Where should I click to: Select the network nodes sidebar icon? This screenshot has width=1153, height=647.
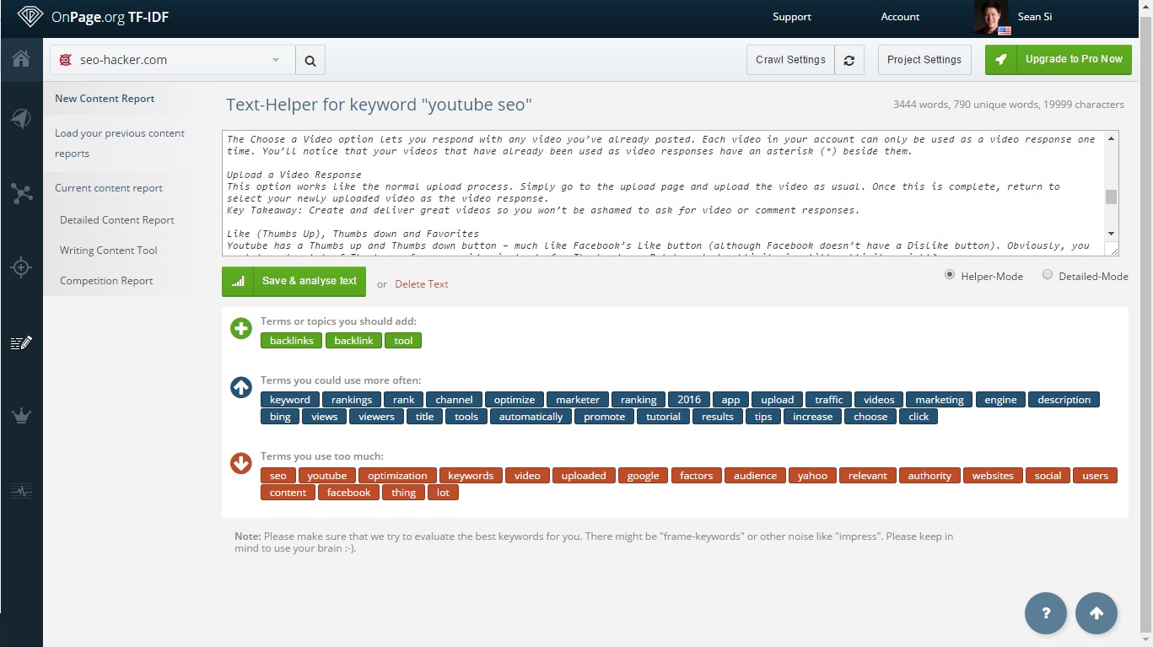(x=21, y=193)
